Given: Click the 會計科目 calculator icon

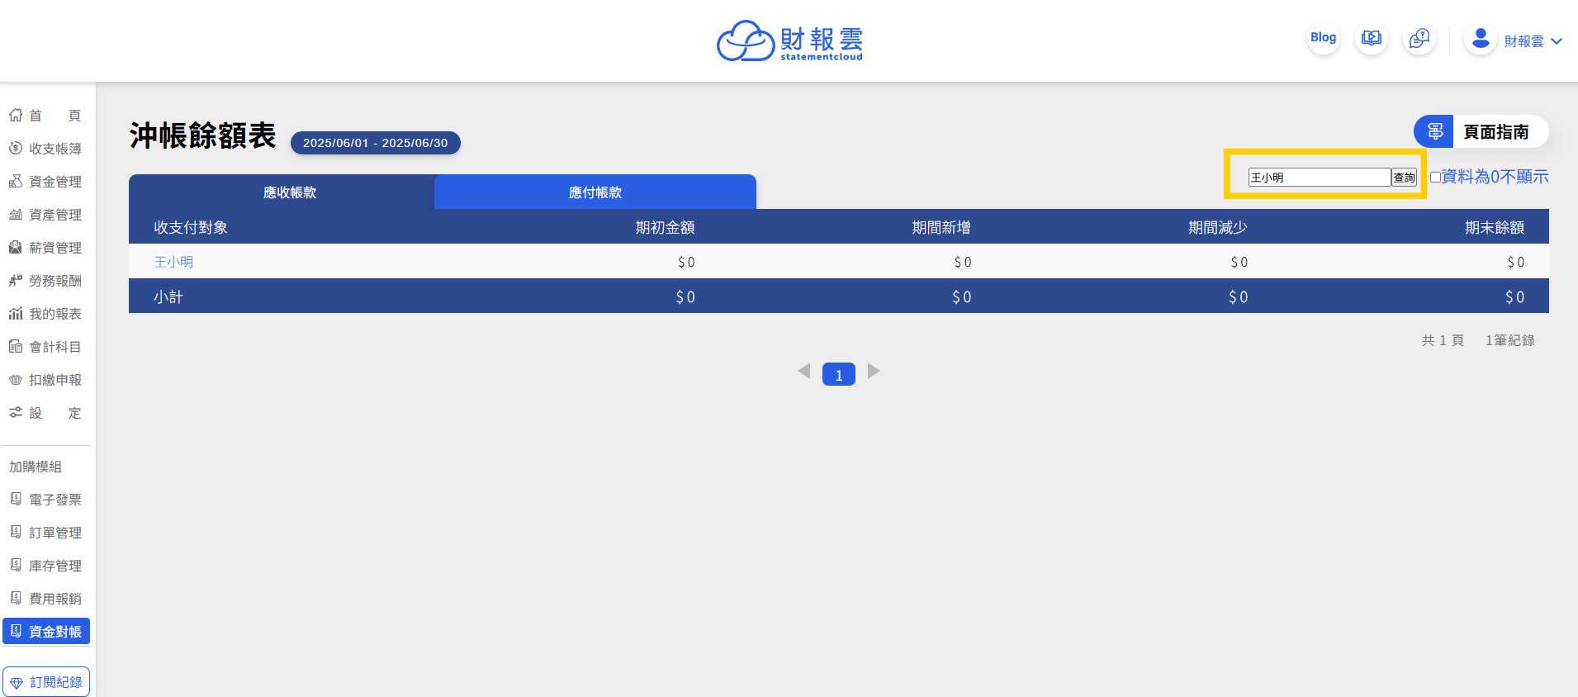Looking at the screenshot, I should (x=16, y=346).
